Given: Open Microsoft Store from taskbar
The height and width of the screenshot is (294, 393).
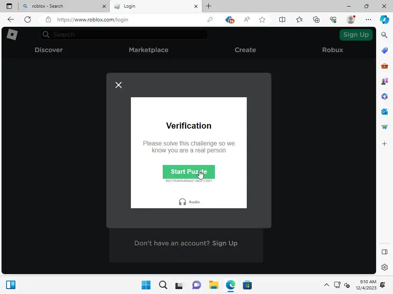Looking at the screenshot, I should click(247, 285).
